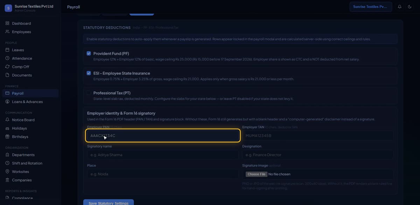Open the Notice Board bell icon

coord(7,120)
